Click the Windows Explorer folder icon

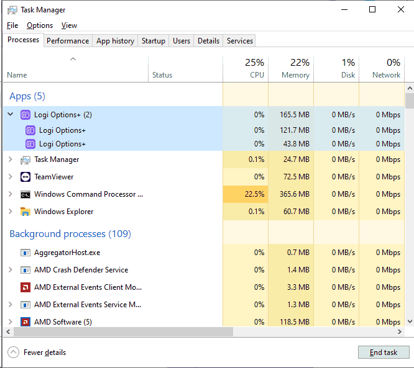click(x=25, y=212)
